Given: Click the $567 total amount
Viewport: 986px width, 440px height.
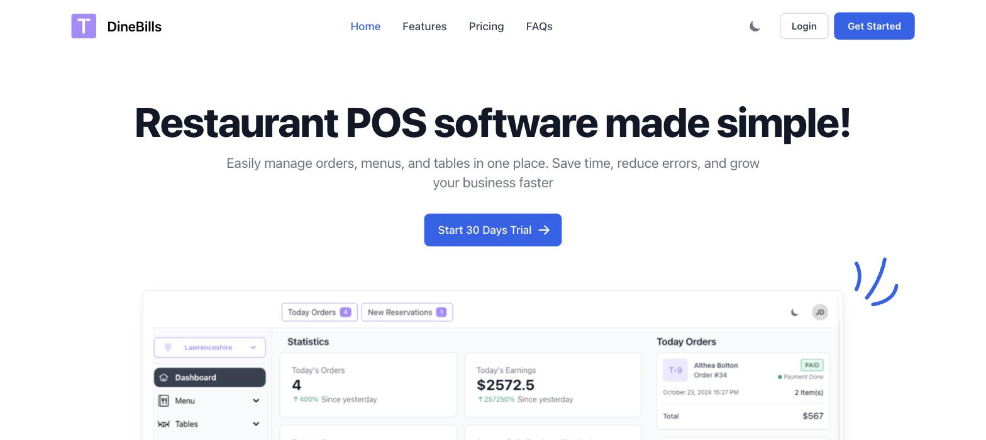Looking at the screenshot, I should pos(813,416).
